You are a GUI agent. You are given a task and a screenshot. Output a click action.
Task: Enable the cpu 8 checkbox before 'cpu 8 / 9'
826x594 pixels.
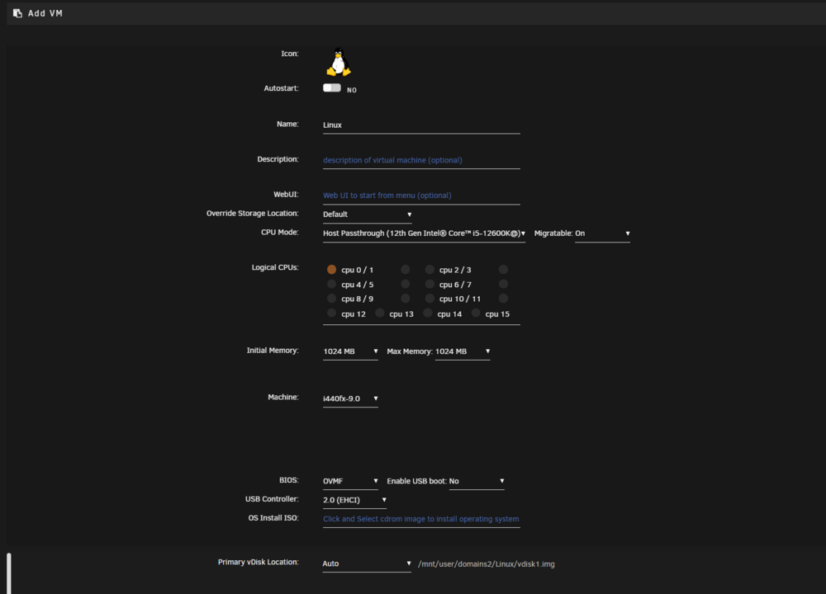click(x=331, y=299)
